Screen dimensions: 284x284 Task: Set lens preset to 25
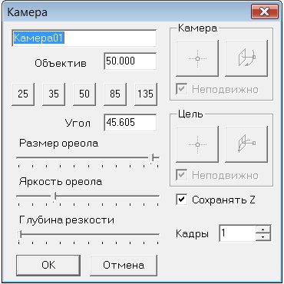tap(23, 94)
